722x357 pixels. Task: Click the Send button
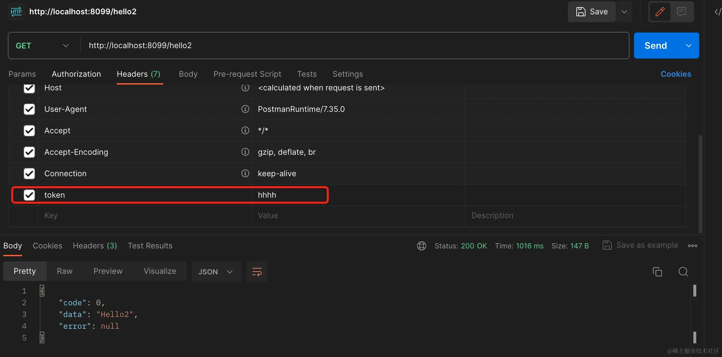click(656, 46)
